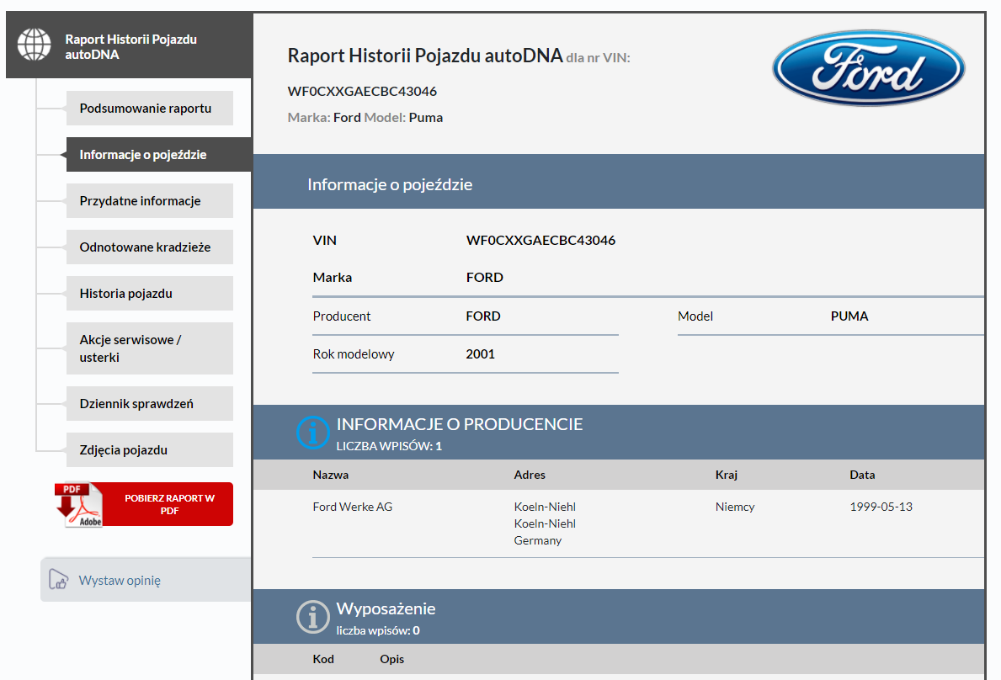The width and height of the screenshot is (1001, 680).
Task: Click the INFORMACJE O PRODUCENCIE heading
Action: (460, 424)
